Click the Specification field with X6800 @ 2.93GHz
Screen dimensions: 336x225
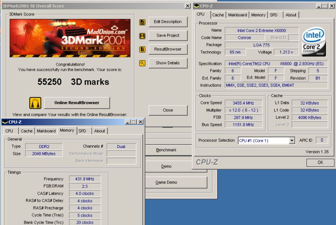click(276, 64)
